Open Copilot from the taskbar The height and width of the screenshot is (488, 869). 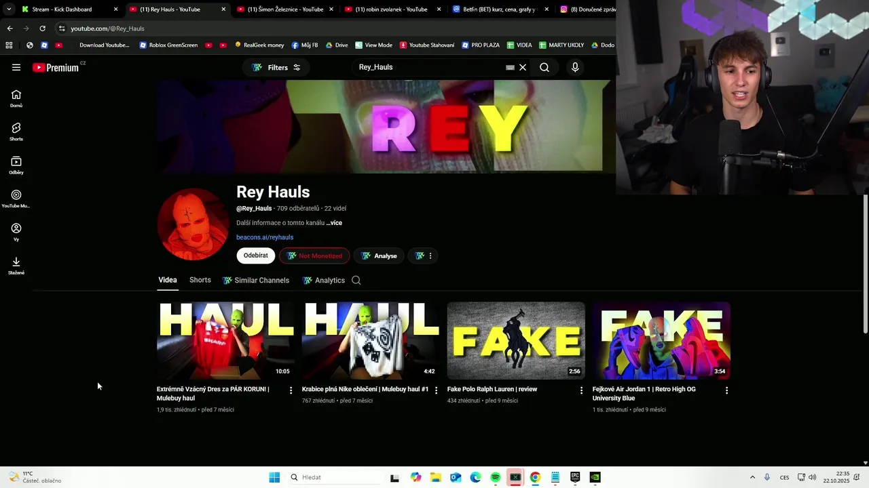click(415, 477)
